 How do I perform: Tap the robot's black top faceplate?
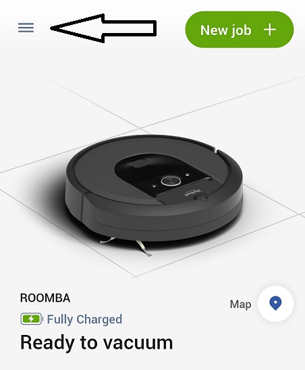point(163,178)
